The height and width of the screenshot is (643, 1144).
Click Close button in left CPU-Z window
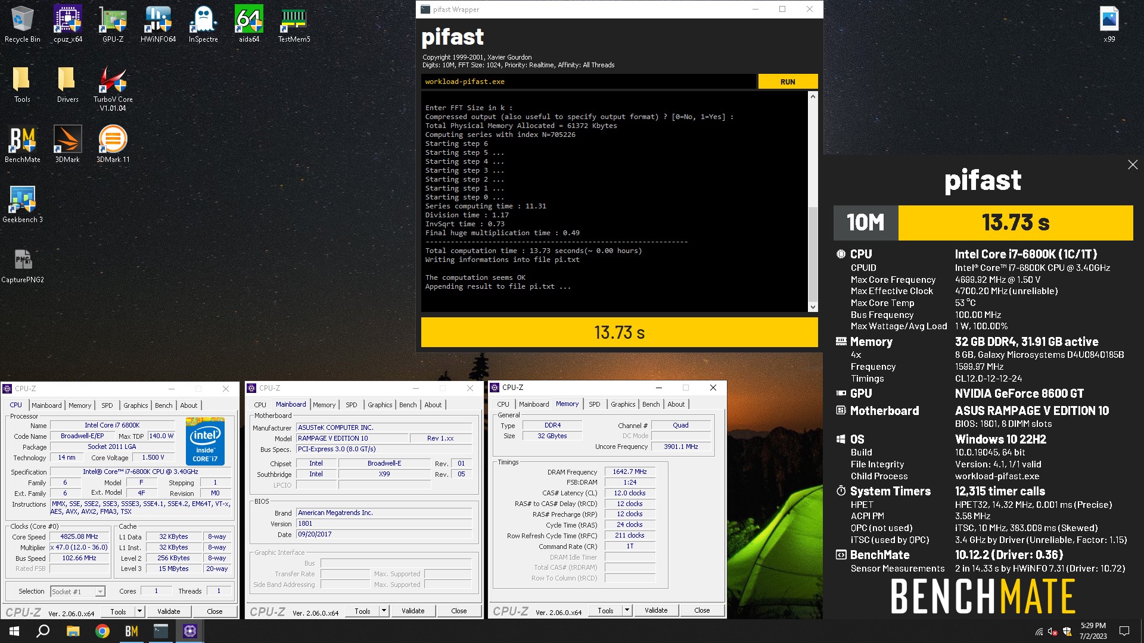[214, 611]
